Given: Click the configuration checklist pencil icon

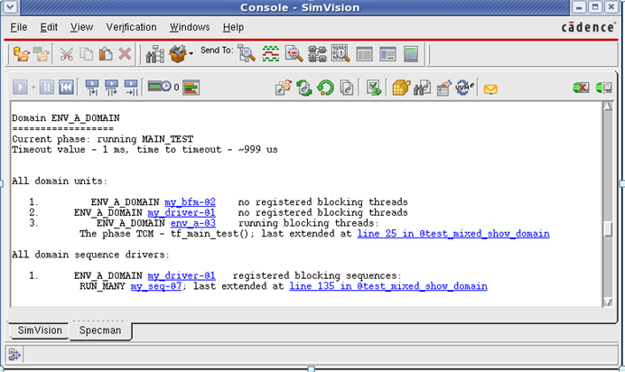Looking at the screenshot, I should coord(443,88).
